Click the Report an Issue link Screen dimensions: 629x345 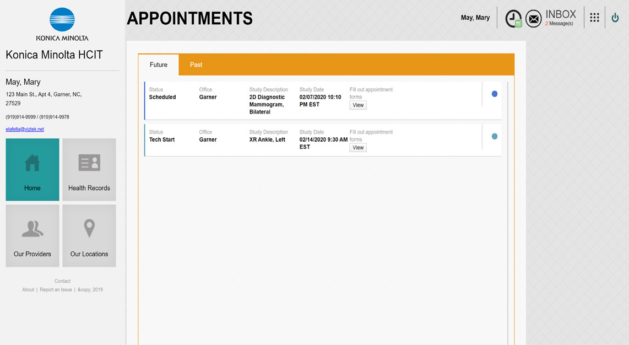56,289
